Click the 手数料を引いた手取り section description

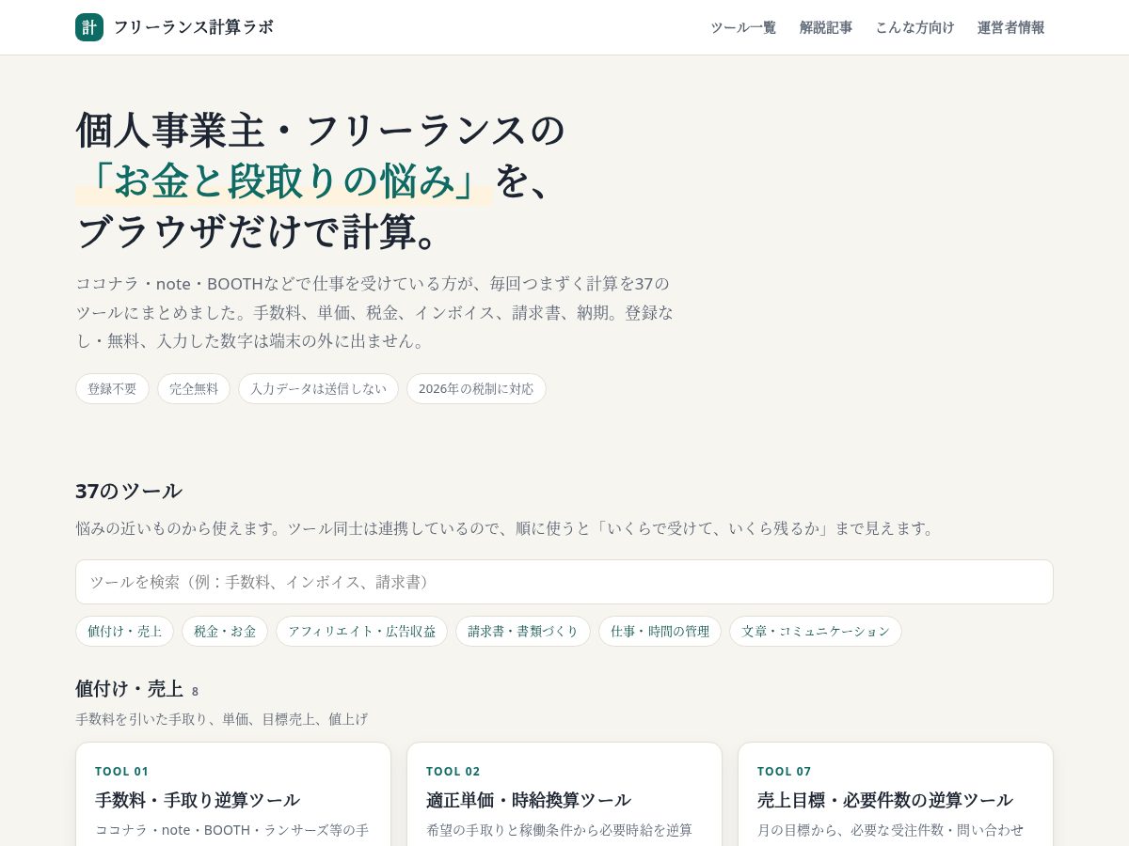222,719
